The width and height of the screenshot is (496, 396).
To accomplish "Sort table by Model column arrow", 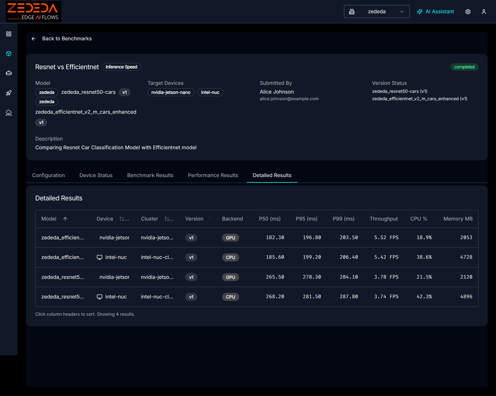I will (x=65, y=219).
